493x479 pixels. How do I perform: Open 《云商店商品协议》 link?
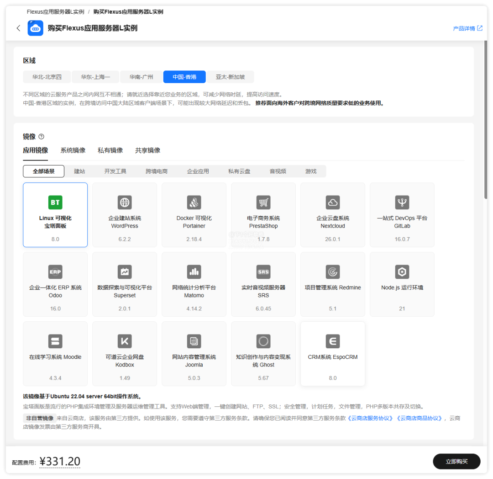point(419,418)
